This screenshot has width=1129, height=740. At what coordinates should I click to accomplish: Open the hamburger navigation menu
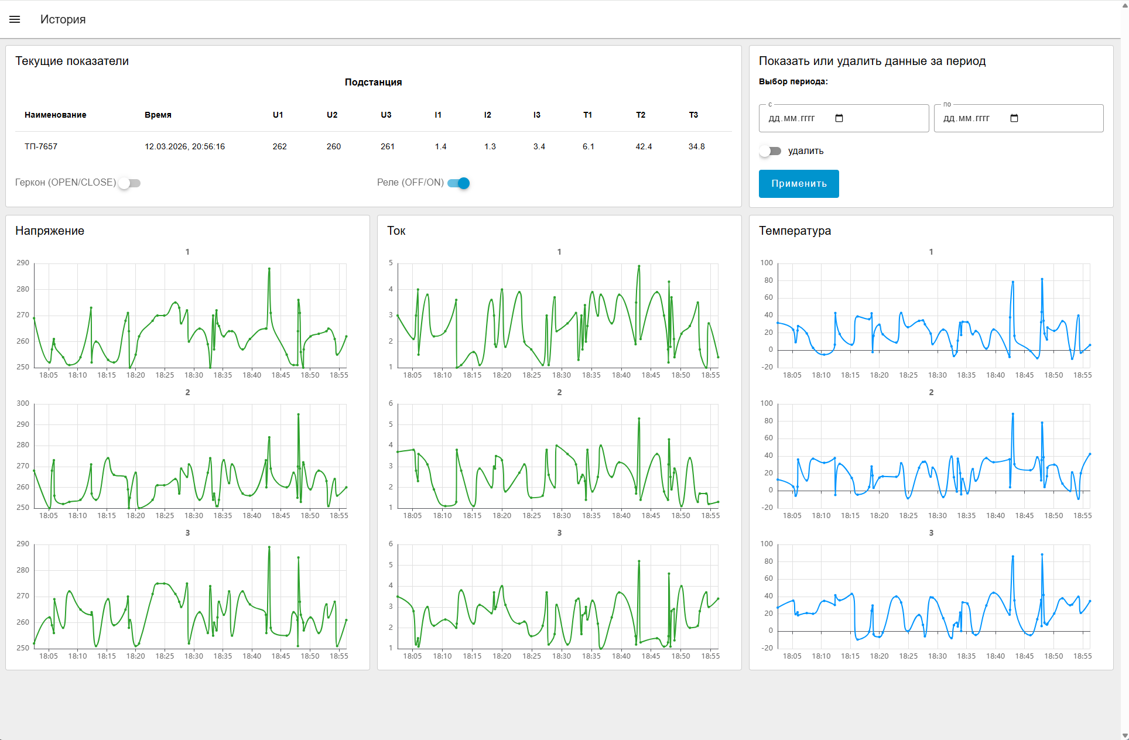(x=15, y=19)
